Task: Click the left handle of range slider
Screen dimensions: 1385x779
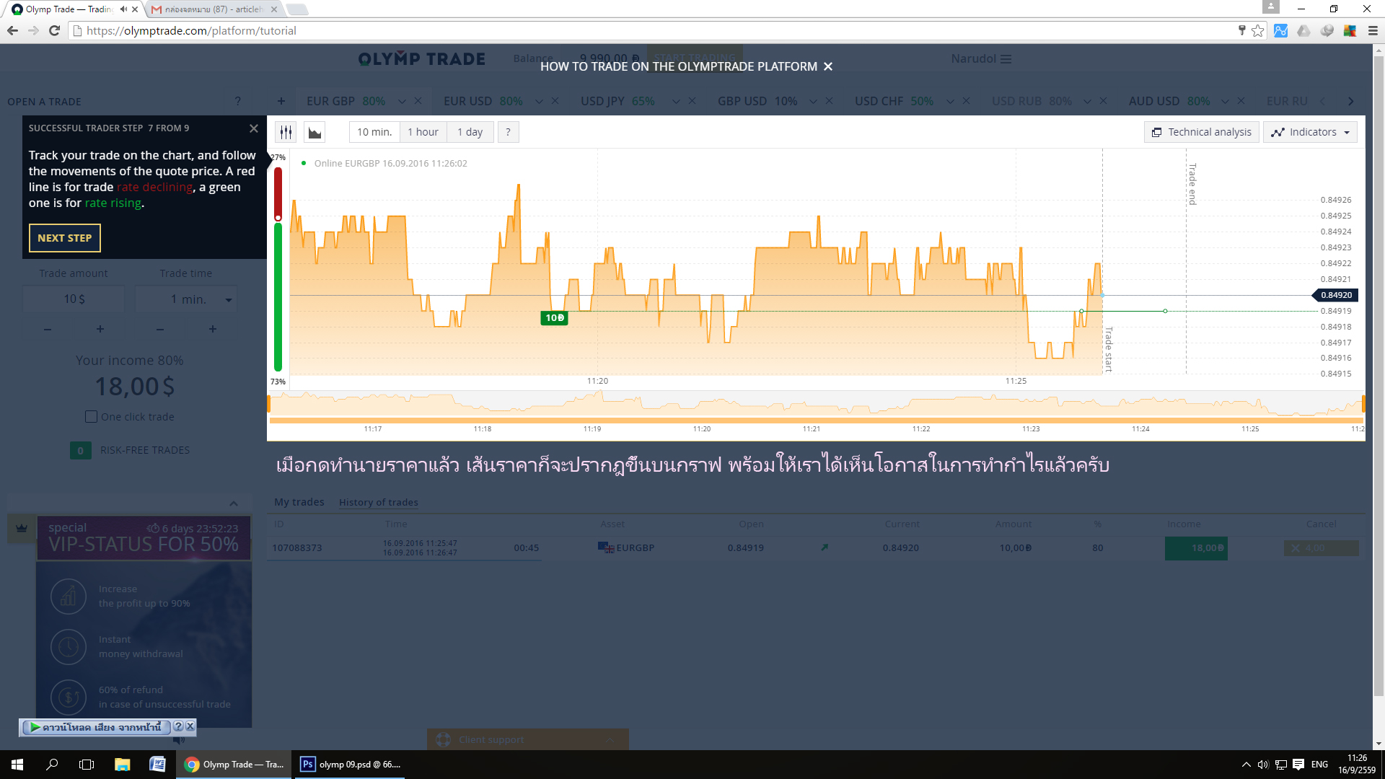Action: (269, 404)
